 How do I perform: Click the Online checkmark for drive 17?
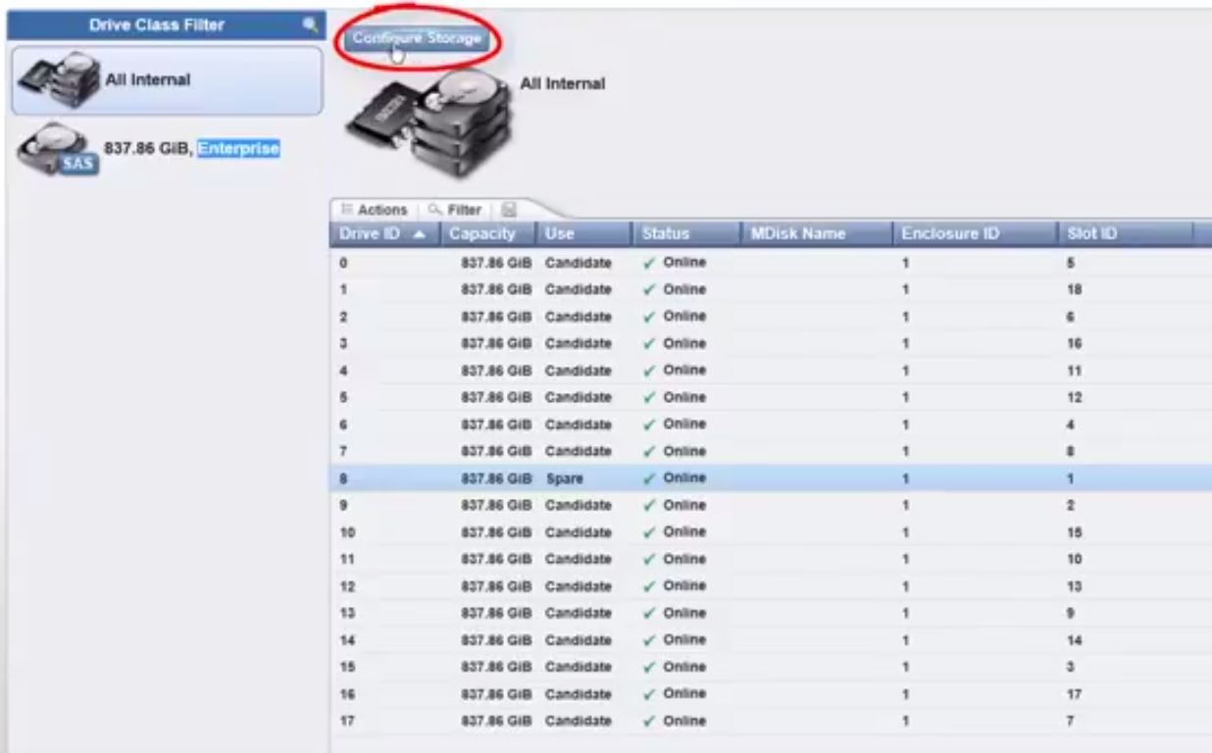point(650,721)
